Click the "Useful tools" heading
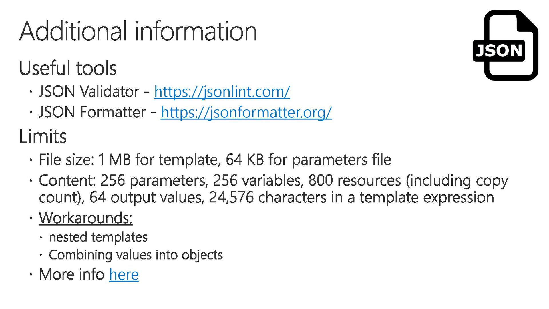549x309 pixels. tap(68, 68)
